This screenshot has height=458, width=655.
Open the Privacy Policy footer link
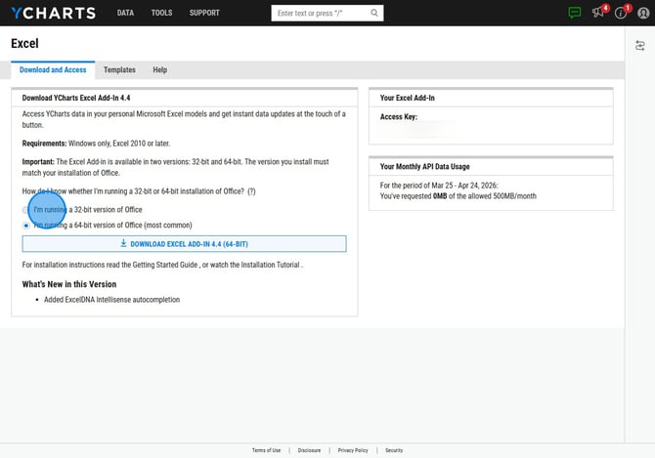point(353,450)
